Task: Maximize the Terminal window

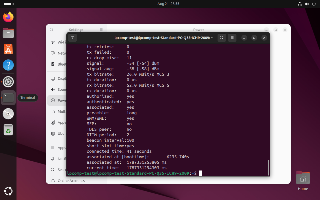Action: [x=254, y=38]
